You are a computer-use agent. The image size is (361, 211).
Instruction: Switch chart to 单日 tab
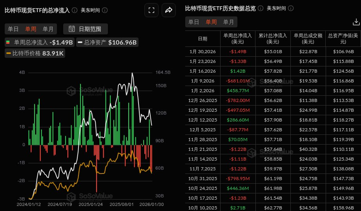coord(13,29)
